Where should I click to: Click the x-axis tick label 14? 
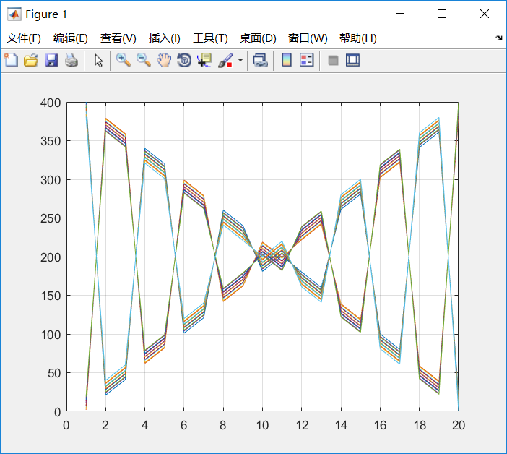[x=341, y=425]
